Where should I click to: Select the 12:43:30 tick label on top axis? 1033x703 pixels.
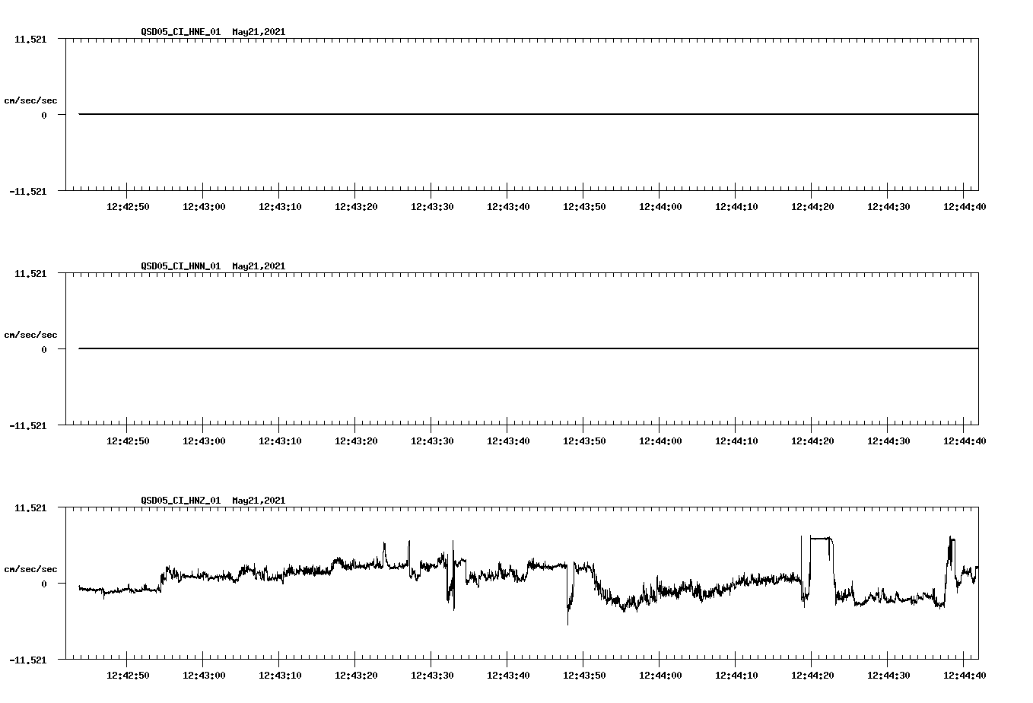pyautogui.click(x=431, y=205)
